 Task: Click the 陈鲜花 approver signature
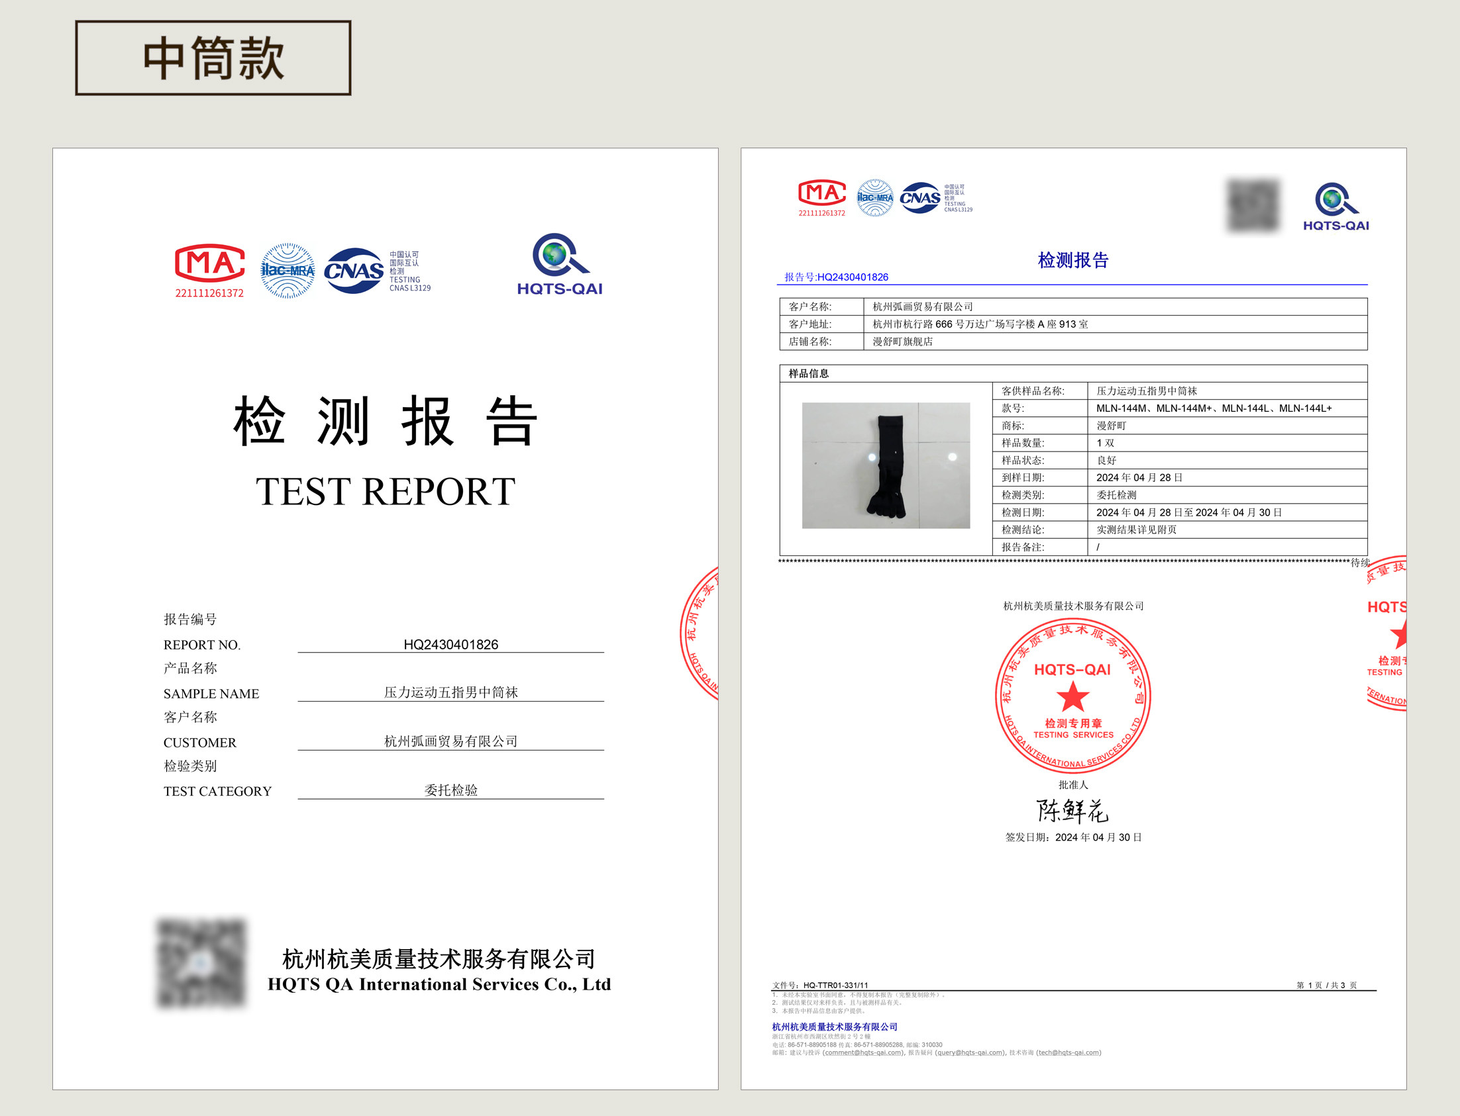(1072, 810)
